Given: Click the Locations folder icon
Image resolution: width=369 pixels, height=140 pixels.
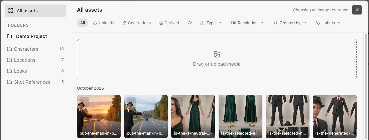Looking at the screenshot, I should click(x=9, y=60).
